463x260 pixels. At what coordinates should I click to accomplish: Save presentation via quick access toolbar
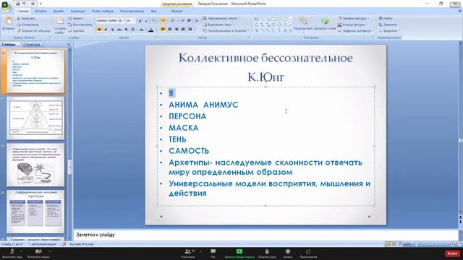tap(17, 4)
